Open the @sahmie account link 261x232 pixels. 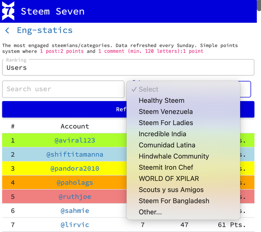75,211
